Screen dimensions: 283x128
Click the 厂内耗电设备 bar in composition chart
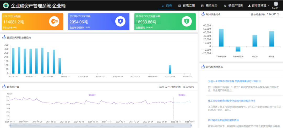[221, 38]
